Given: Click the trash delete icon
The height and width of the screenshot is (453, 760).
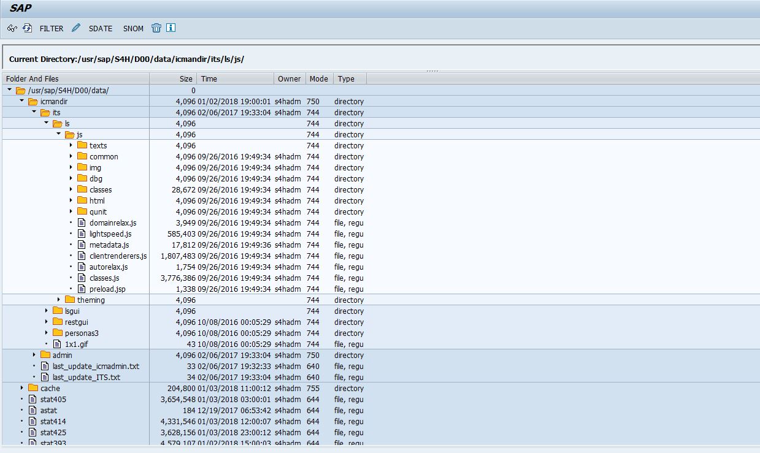Looking at the screenshot, I should coord(157,28).
